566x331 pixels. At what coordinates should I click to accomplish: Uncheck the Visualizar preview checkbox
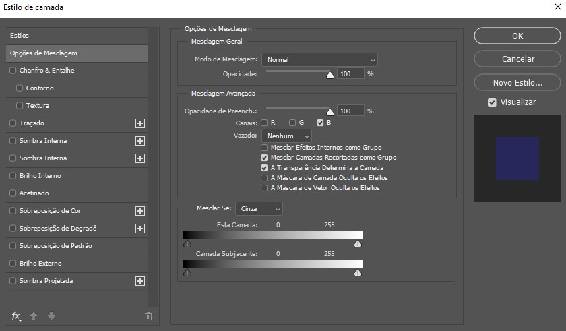[492, 102]
